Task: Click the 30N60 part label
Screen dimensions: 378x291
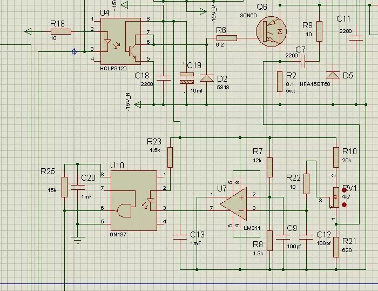Action: [248, 16]
